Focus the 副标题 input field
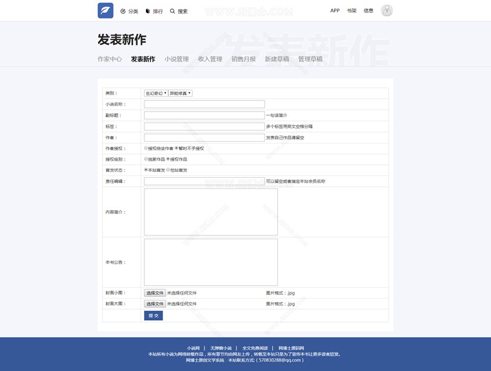The image size is (491, 371). click(x=204, y=115)
